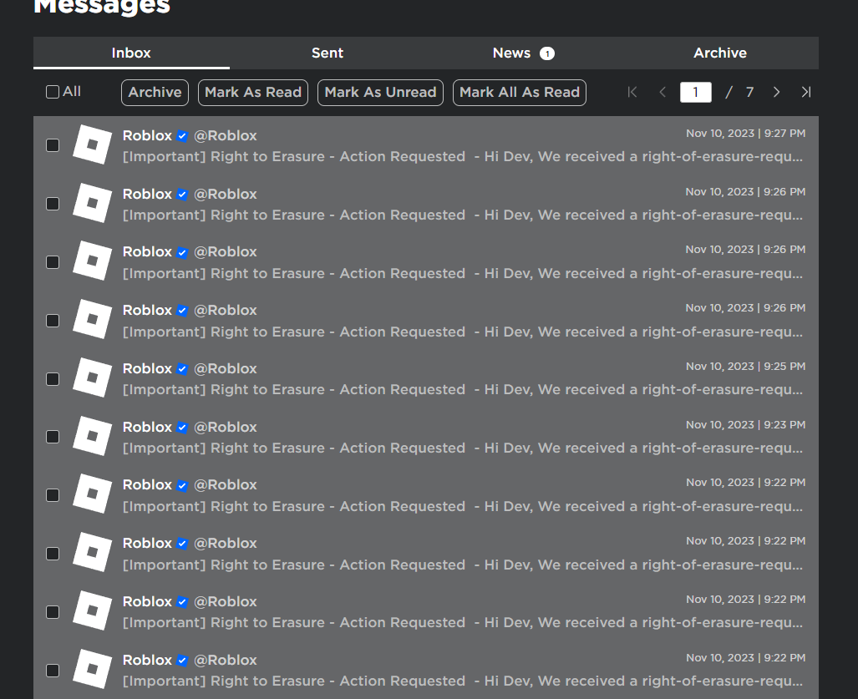Go to the next page of messages

coord(776,92)
